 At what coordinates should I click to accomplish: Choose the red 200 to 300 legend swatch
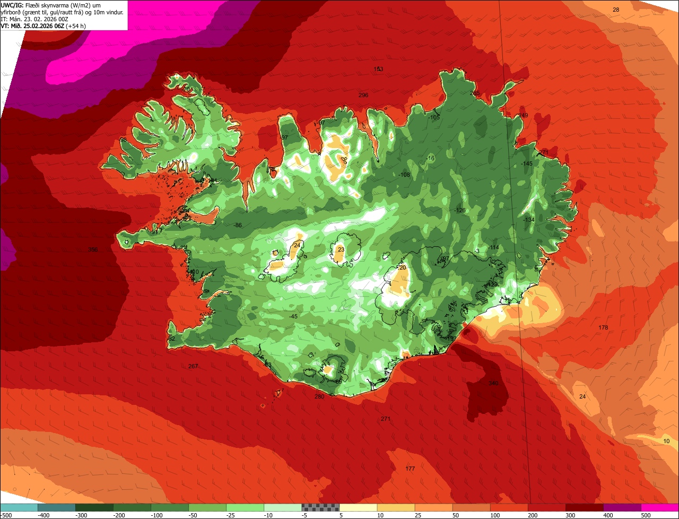point(546,507)
